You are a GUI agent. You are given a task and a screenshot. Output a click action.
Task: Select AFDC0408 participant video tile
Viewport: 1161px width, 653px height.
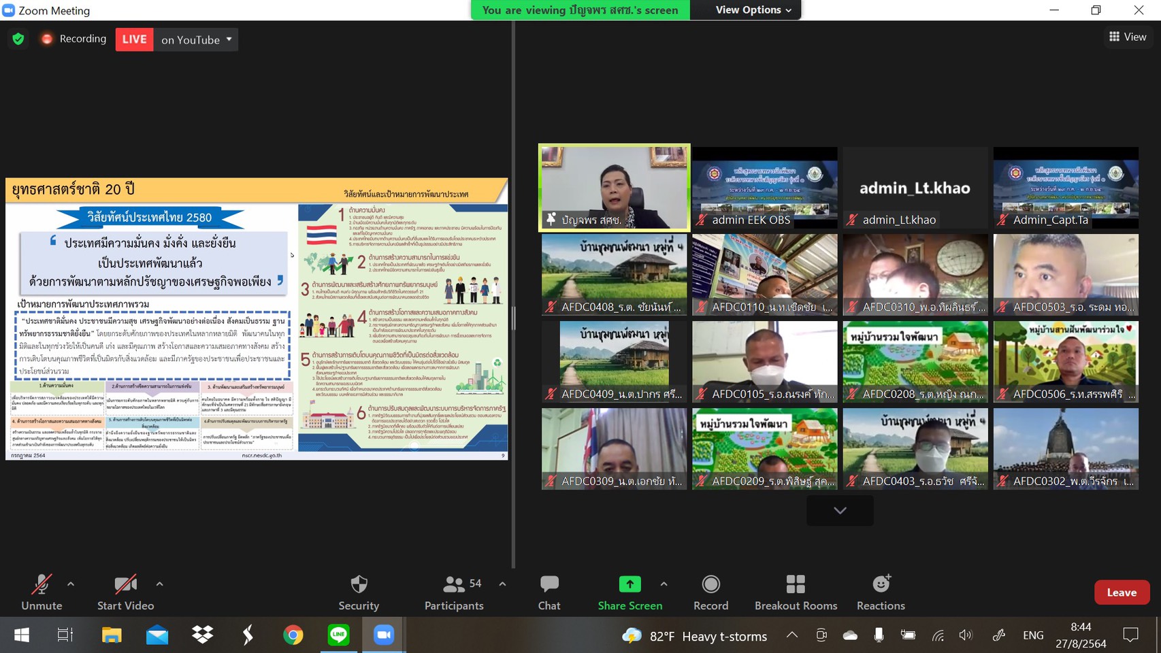coord(615,275)
